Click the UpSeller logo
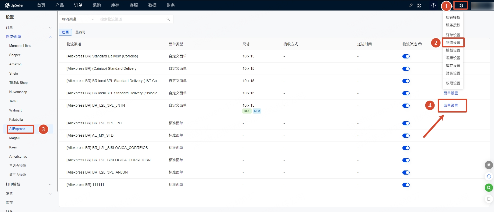The width and height of the screenshot is (494, 212). tap(14, 5)
